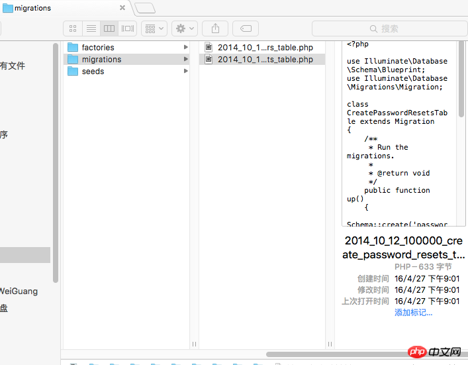
Task: Open the arrange-by grouping dropdown
Action: 154,28
